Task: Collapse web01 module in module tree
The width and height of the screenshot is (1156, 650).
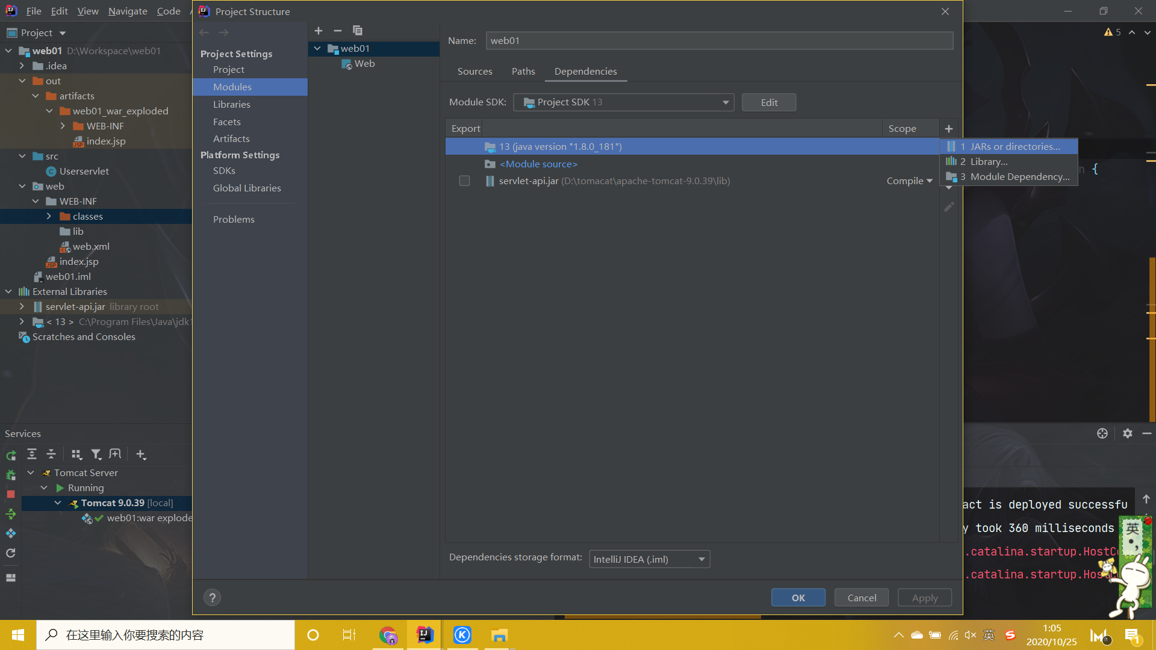Action: pyautogui.click(x=317, y=48)
